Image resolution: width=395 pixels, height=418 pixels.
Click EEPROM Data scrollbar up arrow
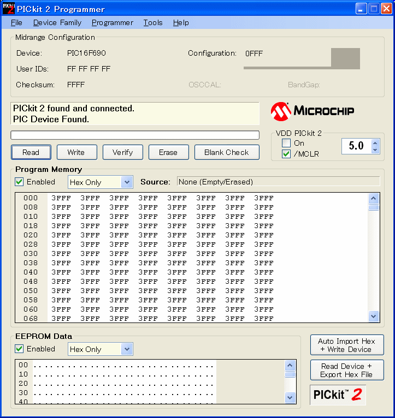click(x=290, y=366)
